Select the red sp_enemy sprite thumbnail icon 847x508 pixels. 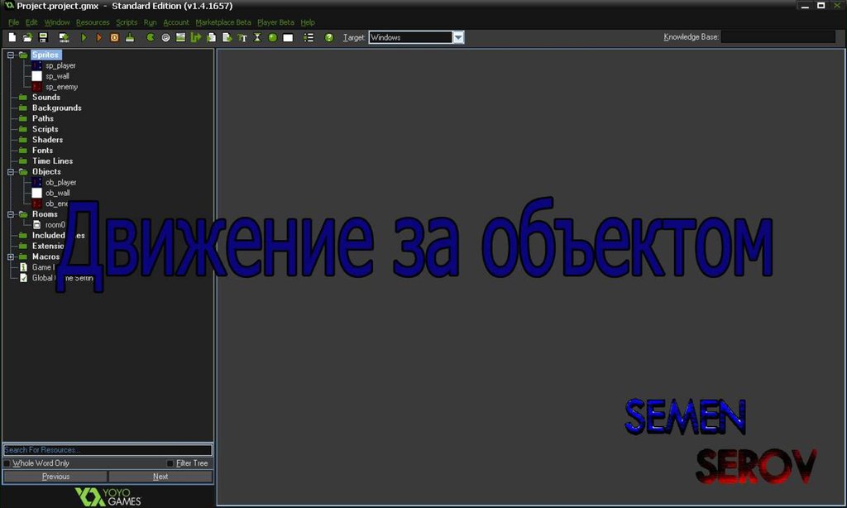36,87
